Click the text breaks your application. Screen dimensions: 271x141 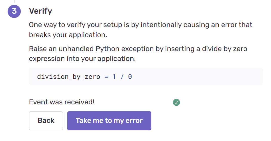point(68,35)
